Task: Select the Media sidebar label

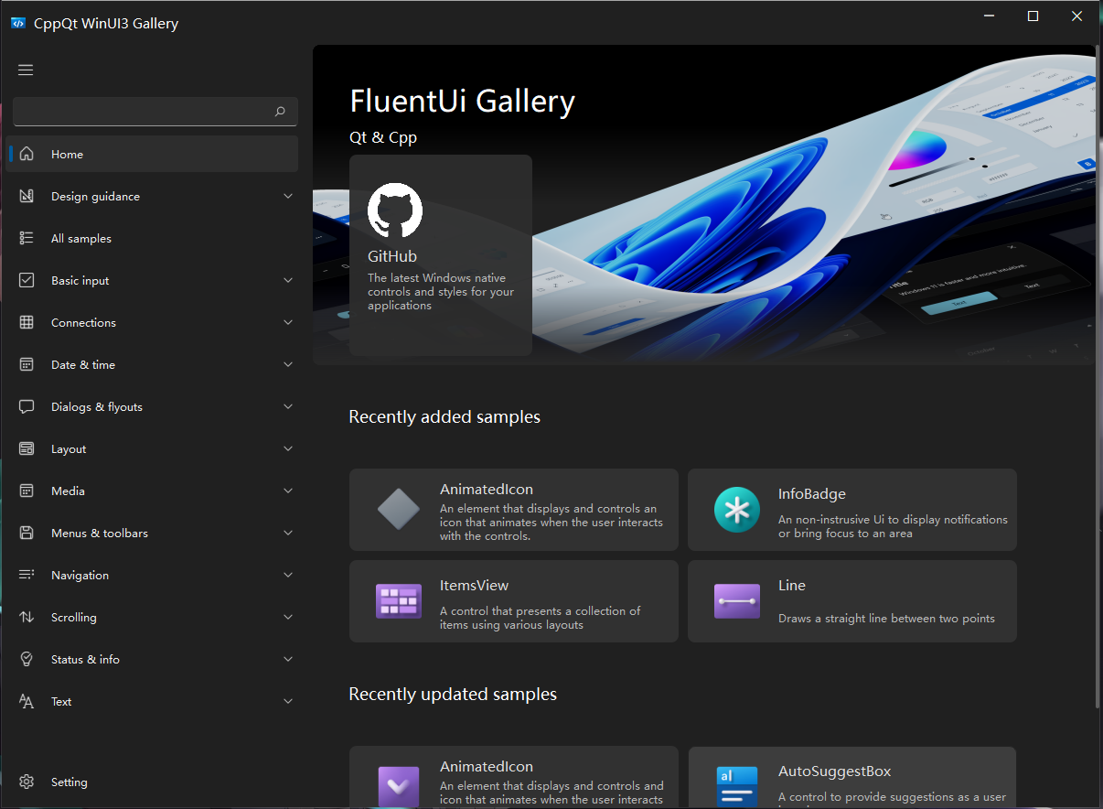Action: click(x=68, y=491)
